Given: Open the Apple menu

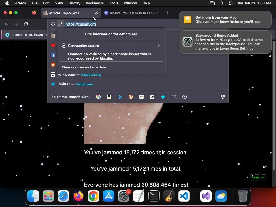Looking at the screenshot, I should click(x=7, y=3).
